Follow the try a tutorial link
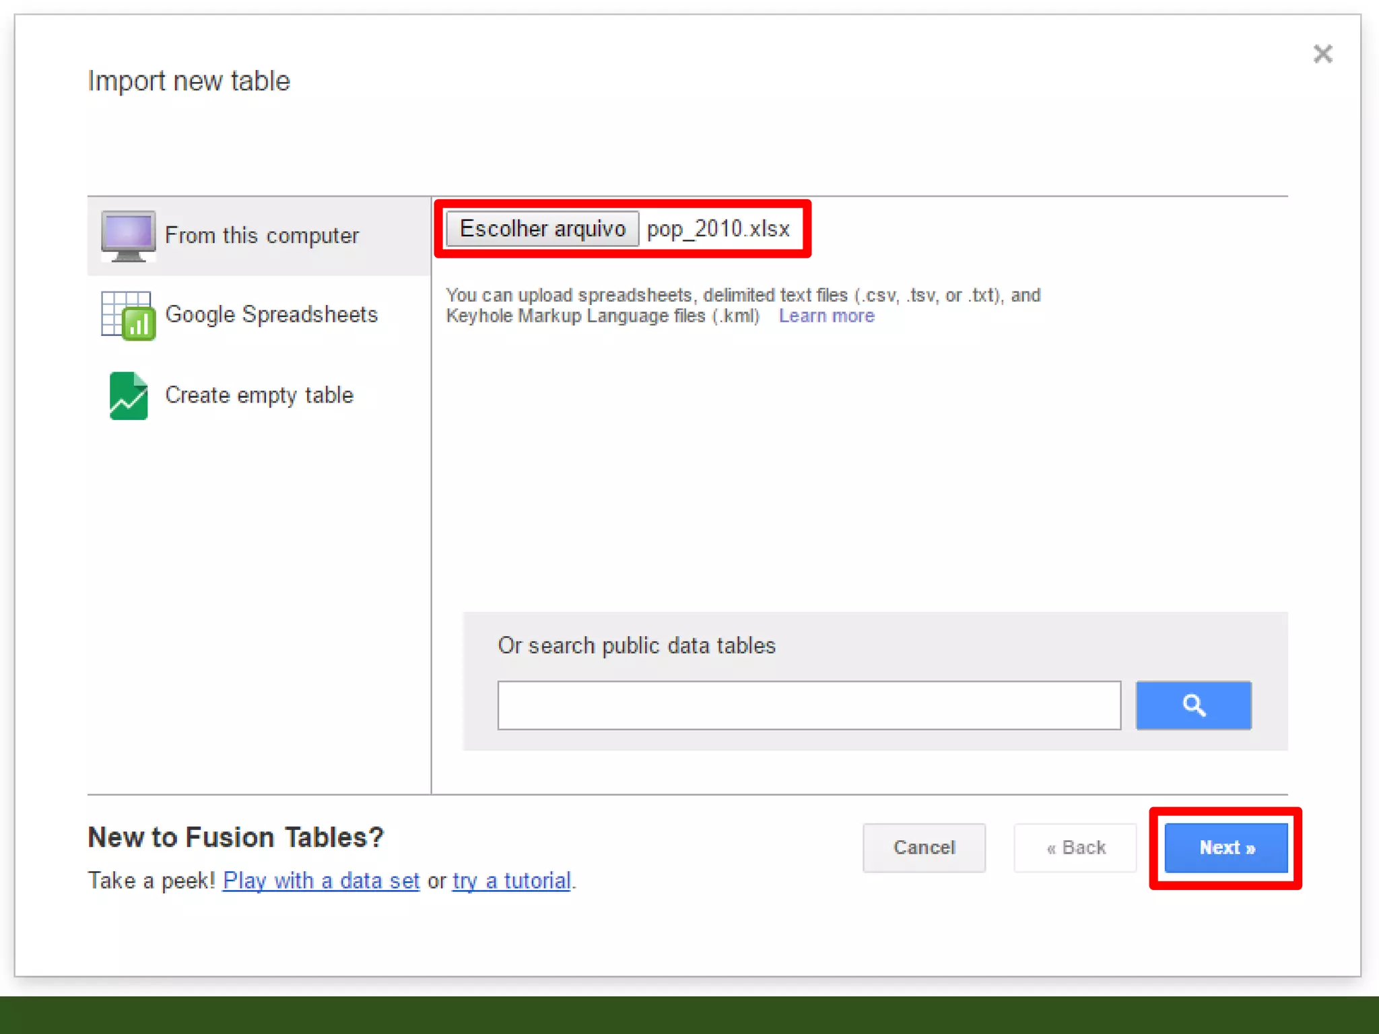Image resolution: width=1379 pixels, height=1034 pixels. [512, 881]
